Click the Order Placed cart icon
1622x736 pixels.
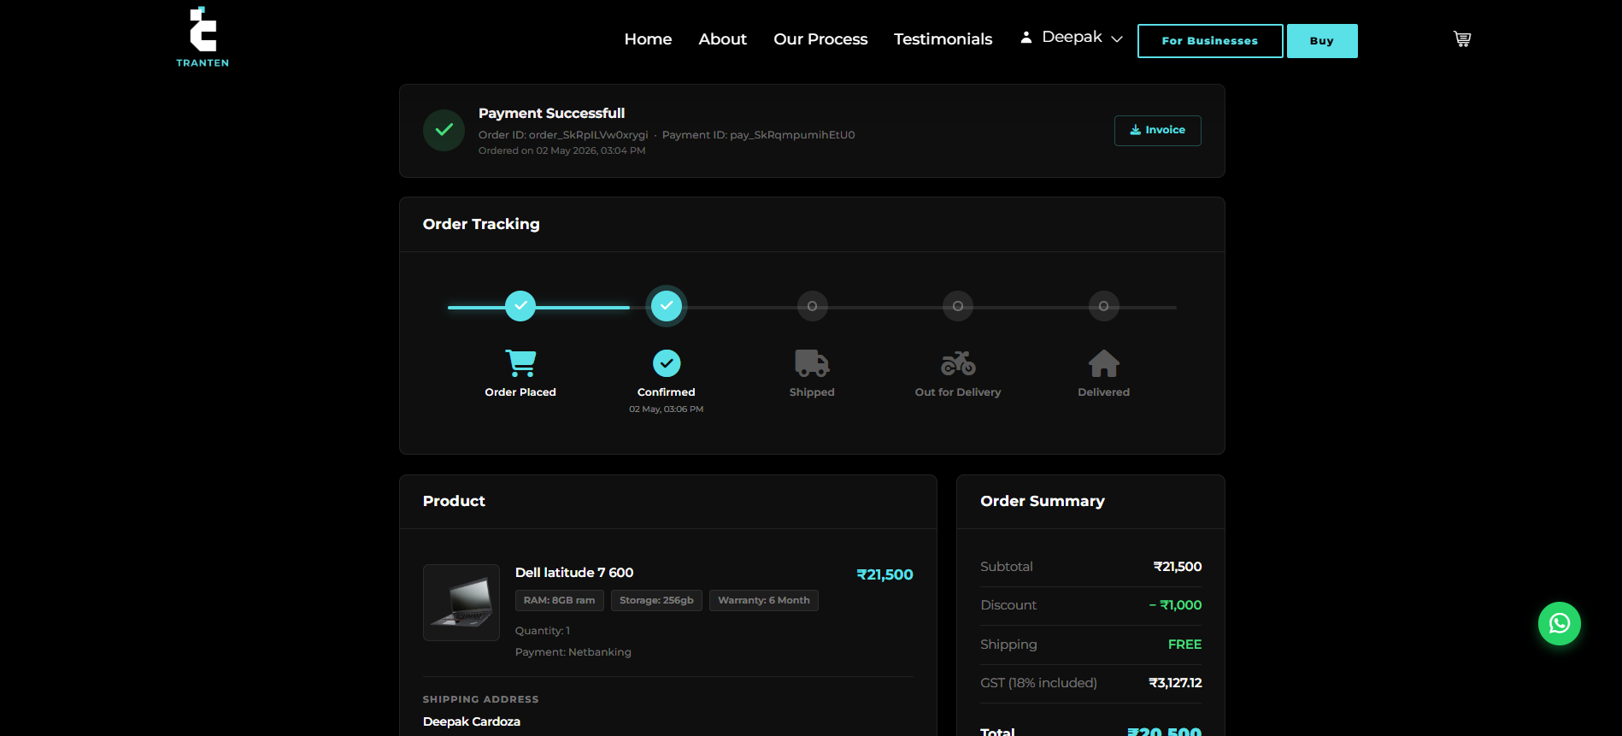[x=520, y=363]
